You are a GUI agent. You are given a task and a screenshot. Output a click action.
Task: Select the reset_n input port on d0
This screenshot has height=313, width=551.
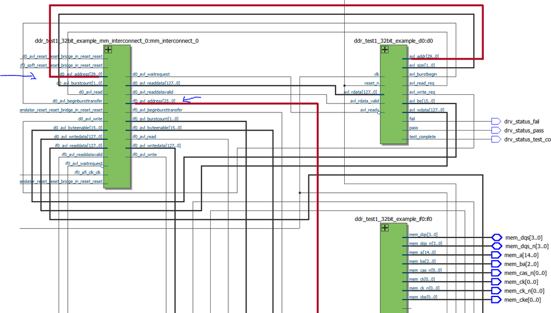click(372, 83)
